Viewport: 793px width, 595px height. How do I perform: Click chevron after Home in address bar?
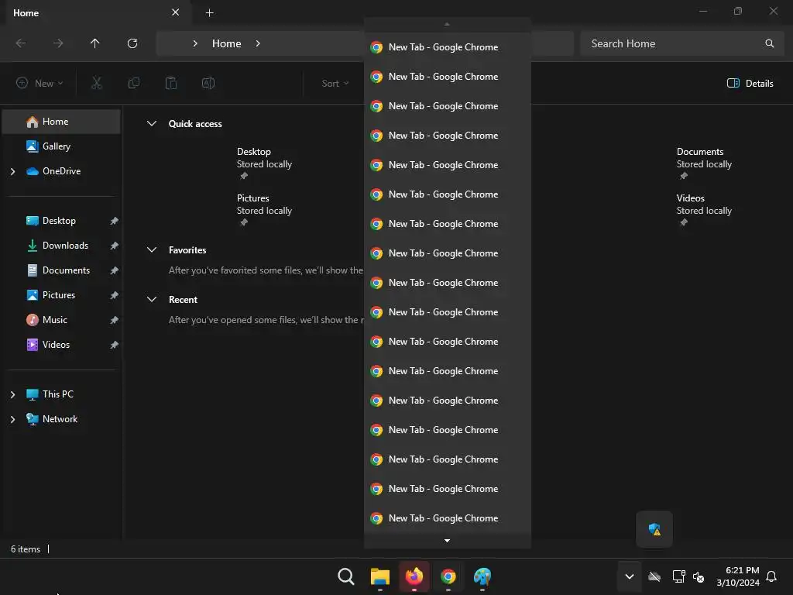(258, 43)
